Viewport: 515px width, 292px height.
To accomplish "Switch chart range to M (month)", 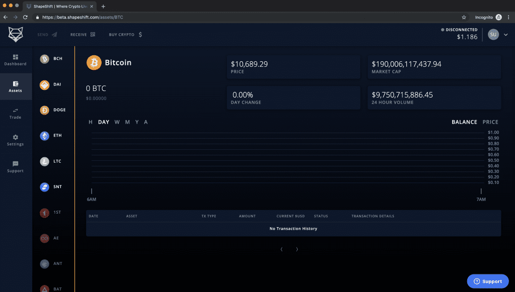I will tap(127, 122).
